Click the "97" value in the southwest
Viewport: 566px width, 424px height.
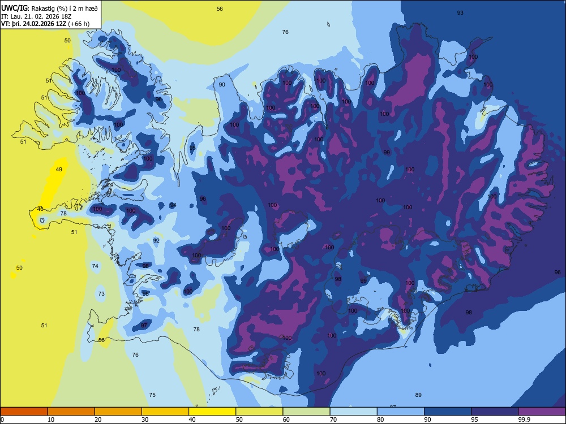(x=144, y=325)
